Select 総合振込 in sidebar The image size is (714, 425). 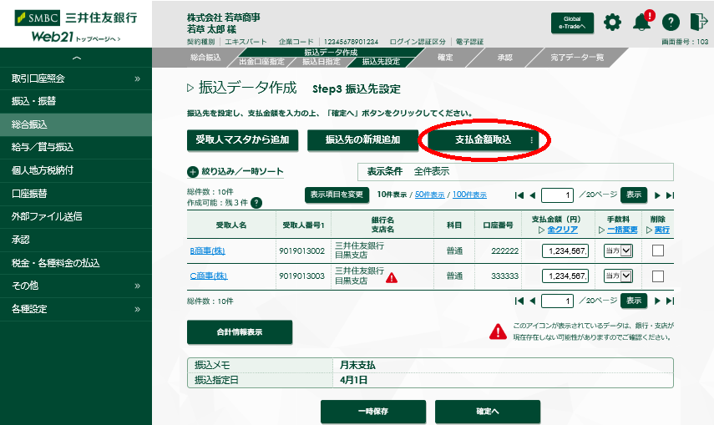coord(76,124)
